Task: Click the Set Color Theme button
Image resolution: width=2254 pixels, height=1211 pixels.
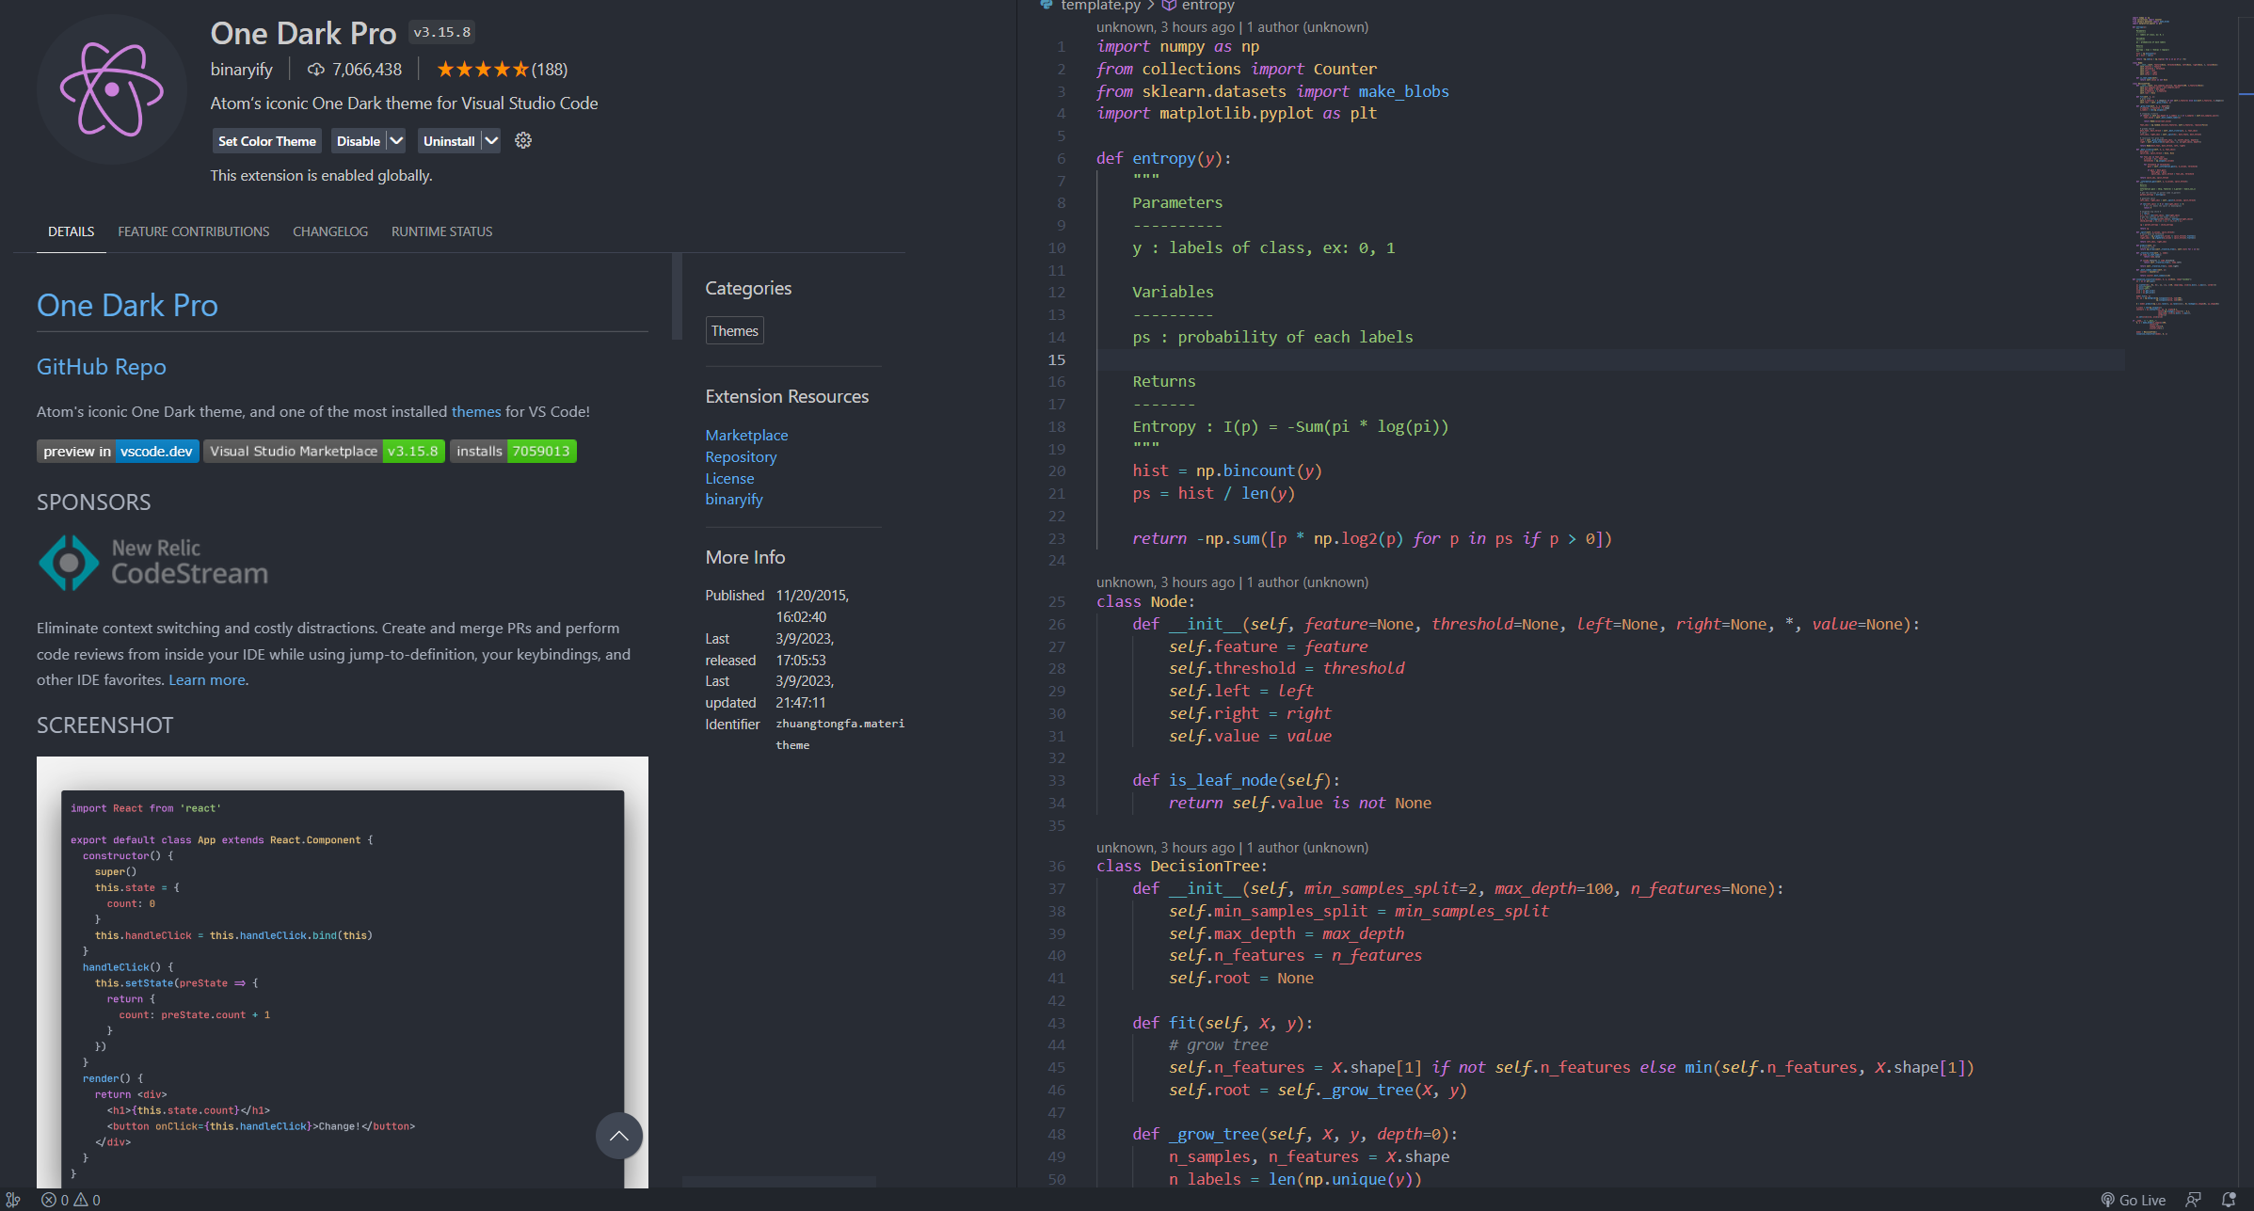Action: (x=266, y=141)
